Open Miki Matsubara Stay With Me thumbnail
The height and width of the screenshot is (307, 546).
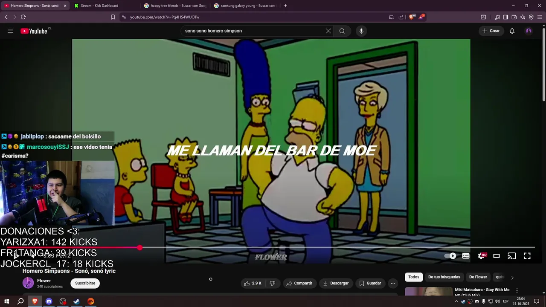(428, 291)
